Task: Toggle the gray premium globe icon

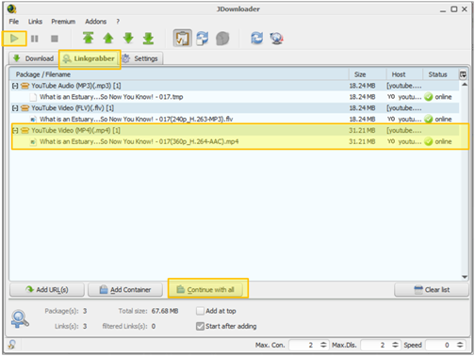Action: [222, 39]
